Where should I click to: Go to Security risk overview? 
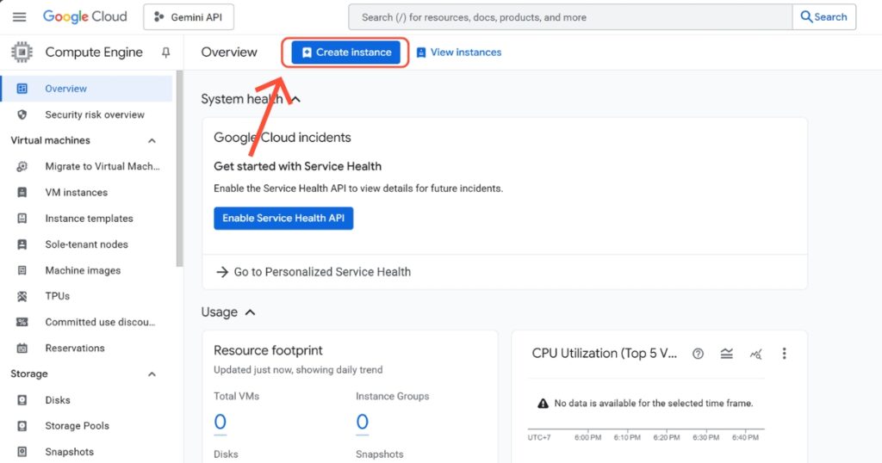[x=94, y=114]
